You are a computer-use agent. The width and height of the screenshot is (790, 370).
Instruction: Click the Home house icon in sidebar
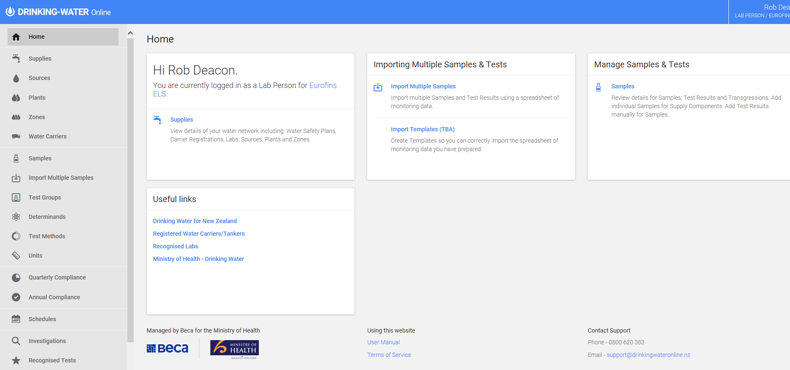click(x=16, y=37)
